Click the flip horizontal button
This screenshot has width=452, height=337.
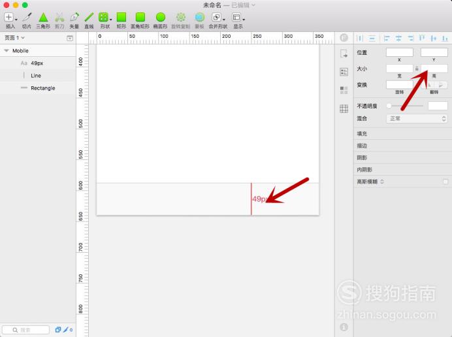tap(429, 85)
